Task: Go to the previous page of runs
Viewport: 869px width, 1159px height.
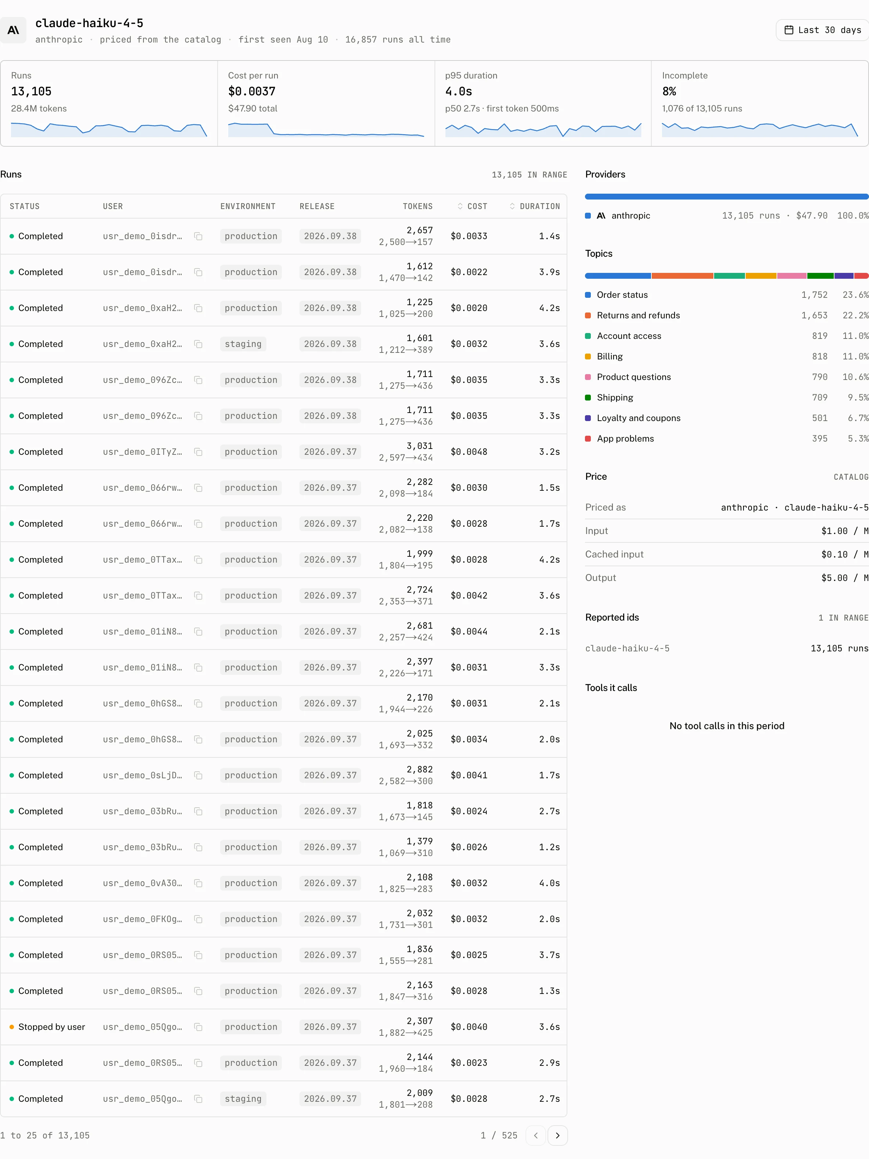Action: click(x=536, y=1136)
